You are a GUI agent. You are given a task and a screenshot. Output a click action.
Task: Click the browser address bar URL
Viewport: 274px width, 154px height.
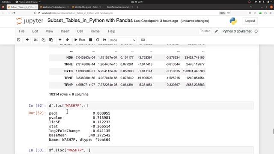(x=77, y=13)
